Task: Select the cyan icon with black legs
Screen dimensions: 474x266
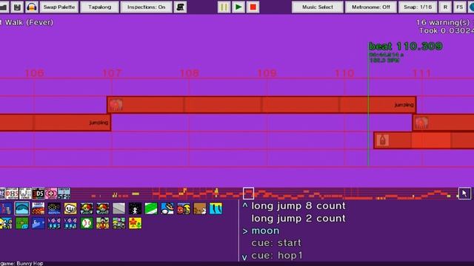Action: point(216,208)
